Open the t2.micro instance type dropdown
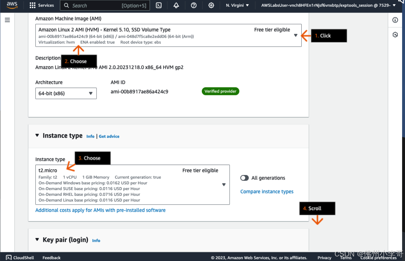405x261 pixels. click(133, 185)
